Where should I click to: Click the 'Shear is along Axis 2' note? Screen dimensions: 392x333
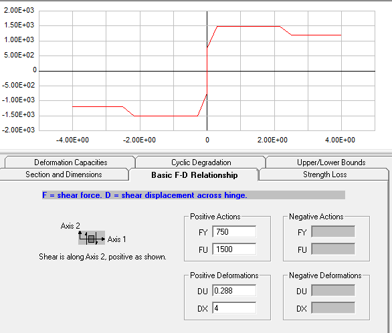click(102, 257)
